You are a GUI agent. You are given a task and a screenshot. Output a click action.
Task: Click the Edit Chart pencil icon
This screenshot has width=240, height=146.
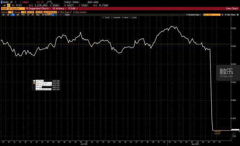[x=225, y=15]
